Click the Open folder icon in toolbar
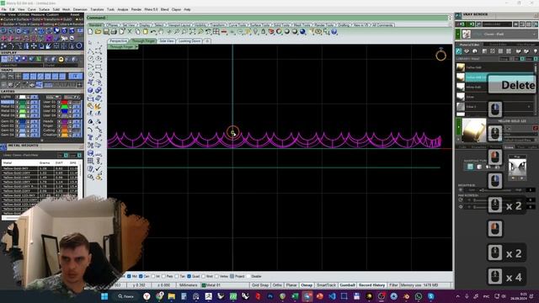 (x=98, y=32)
